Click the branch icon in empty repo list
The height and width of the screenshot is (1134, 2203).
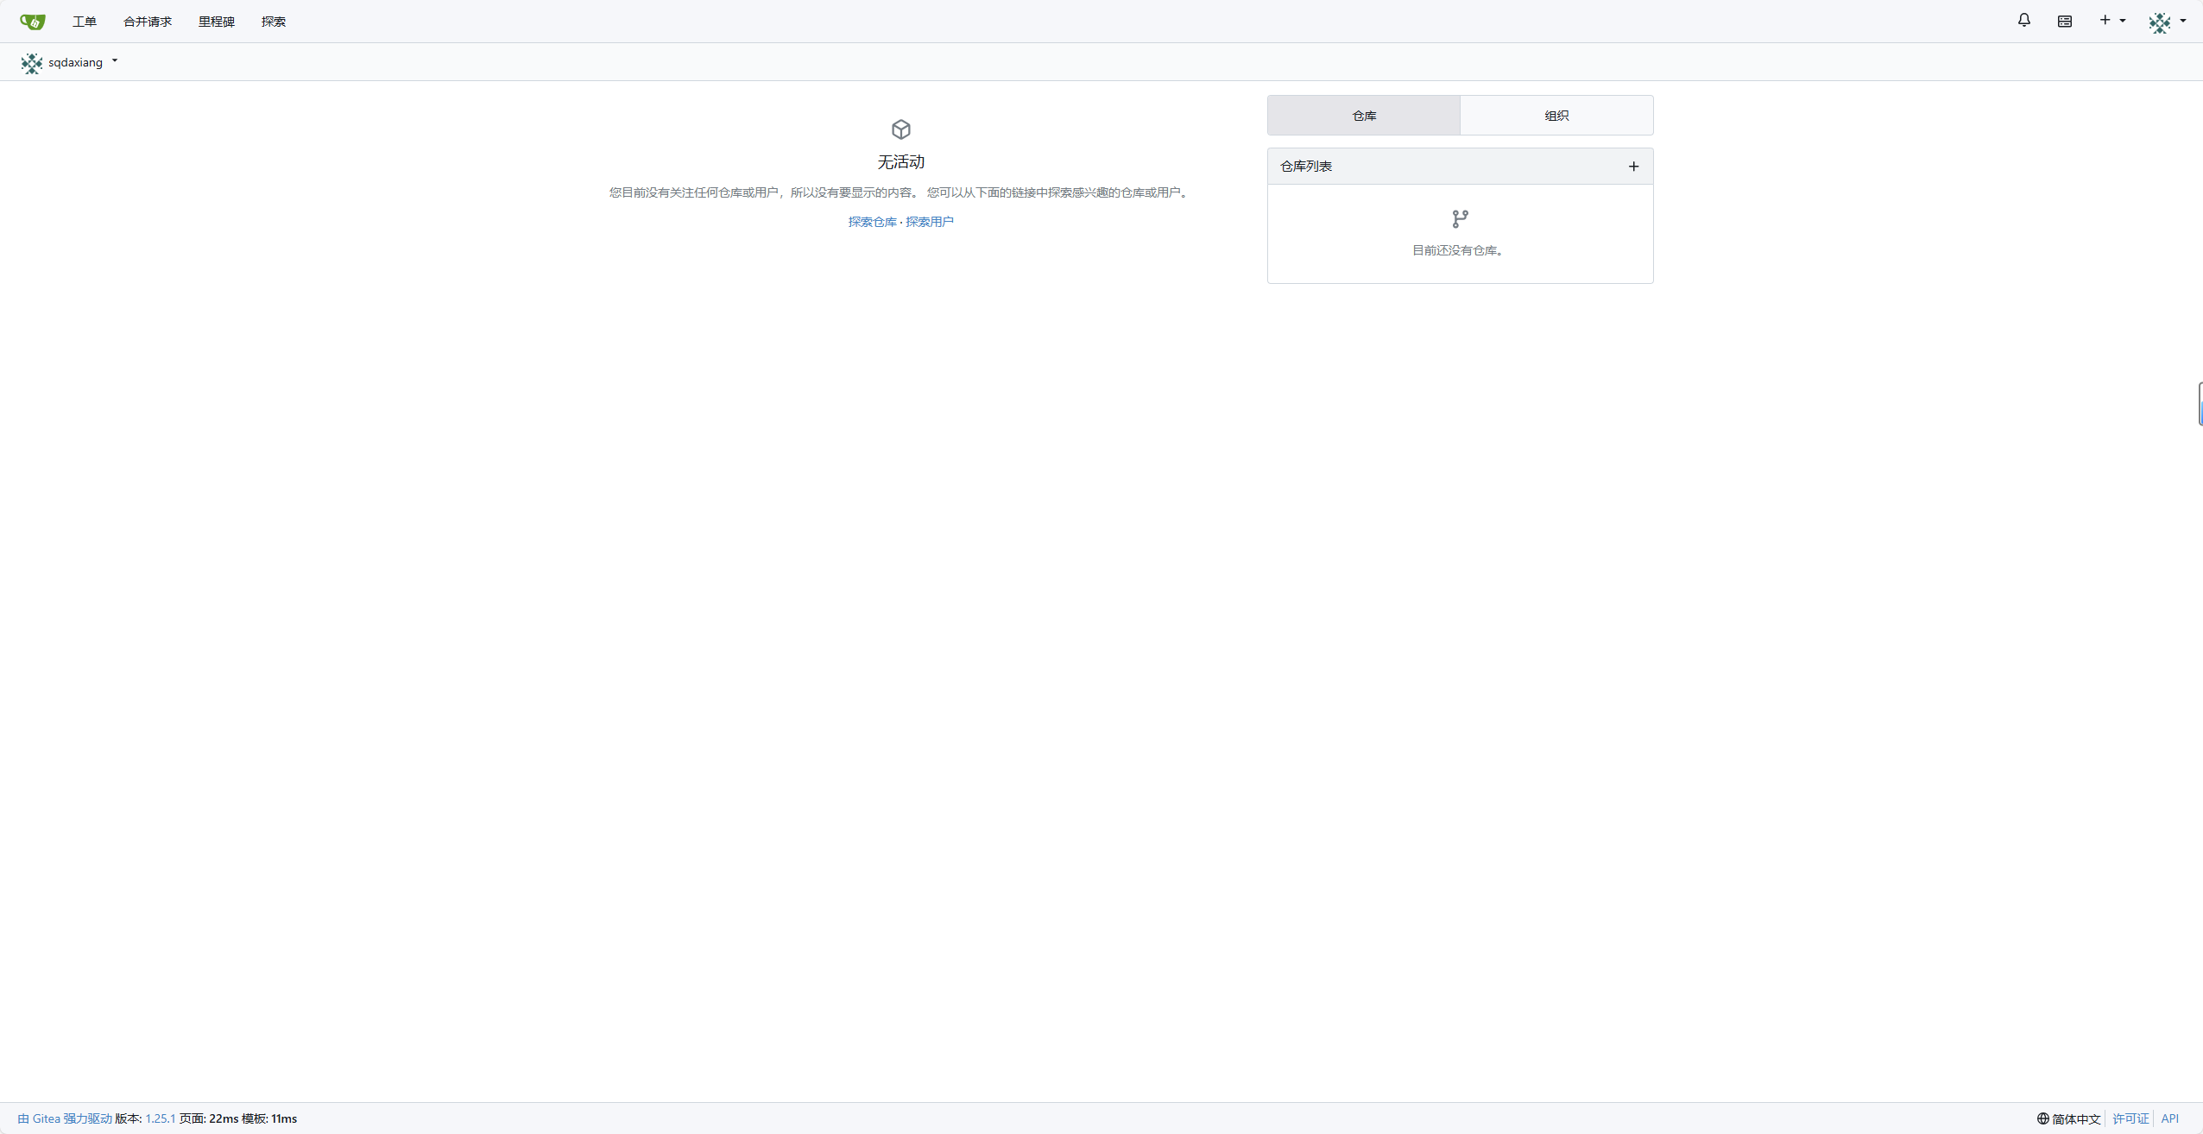[1460, 219]
